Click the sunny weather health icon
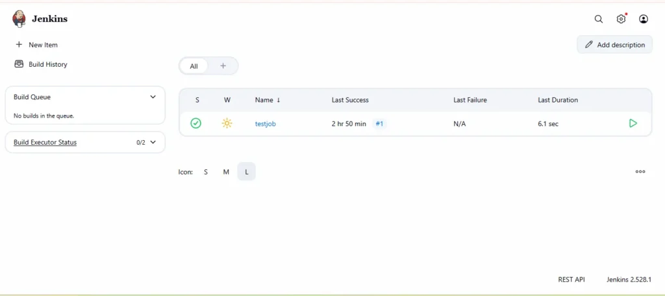 [227, 123]
